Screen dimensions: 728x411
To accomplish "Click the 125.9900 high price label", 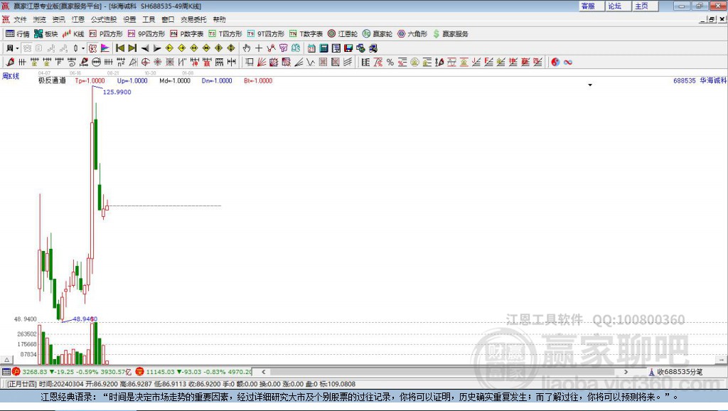I will pos(117,92).
